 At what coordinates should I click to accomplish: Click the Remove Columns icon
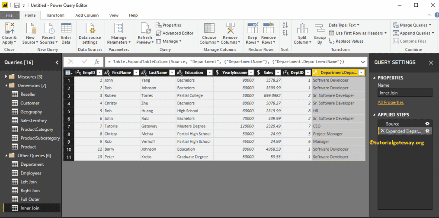tap(230, 28)
